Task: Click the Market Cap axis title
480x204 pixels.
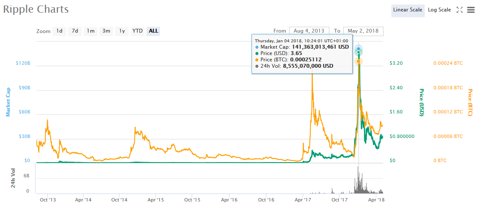Action: click(x=8, y=102)
